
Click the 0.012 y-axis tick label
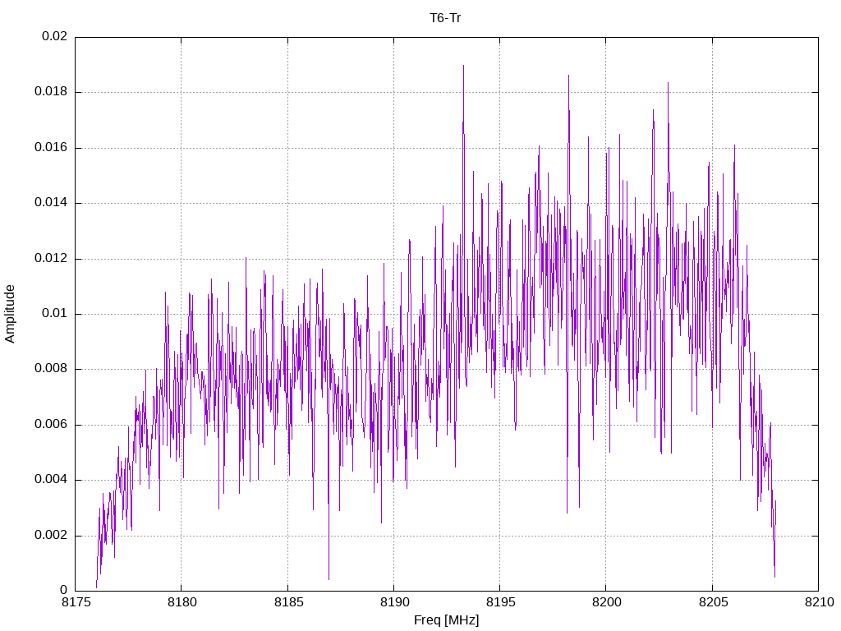[x=51, y=258]
